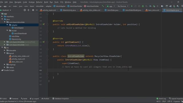The width and height of the screenshot is (183, 103).
Task: Switch to the item_intro.xml tab
Action: (x=154, y=10)
